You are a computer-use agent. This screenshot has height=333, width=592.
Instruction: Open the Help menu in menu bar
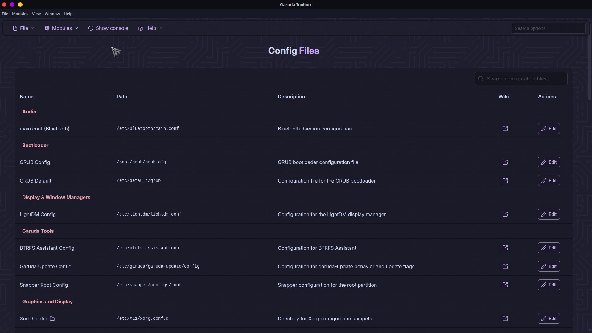(x=68, y=14)
